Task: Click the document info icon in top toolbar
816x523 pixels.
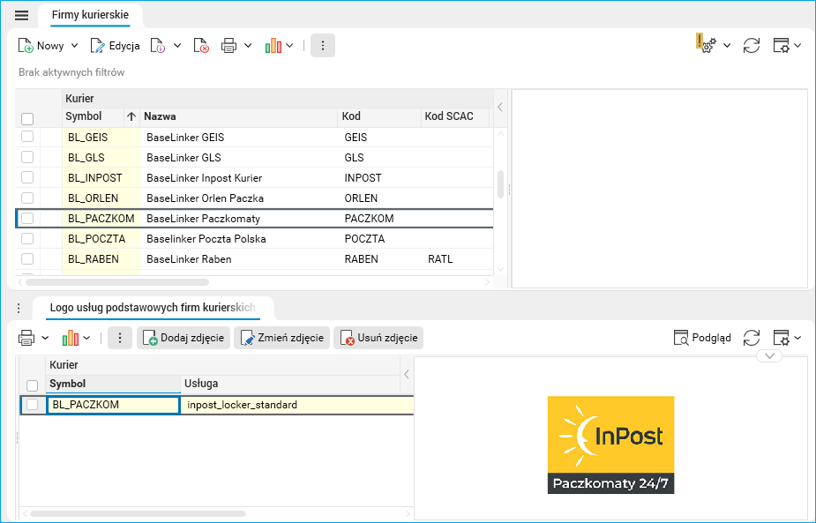Action: (x=158, y=46)
